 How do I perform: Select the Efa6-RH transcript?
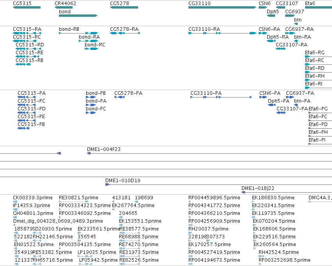(x=314, y=76)
